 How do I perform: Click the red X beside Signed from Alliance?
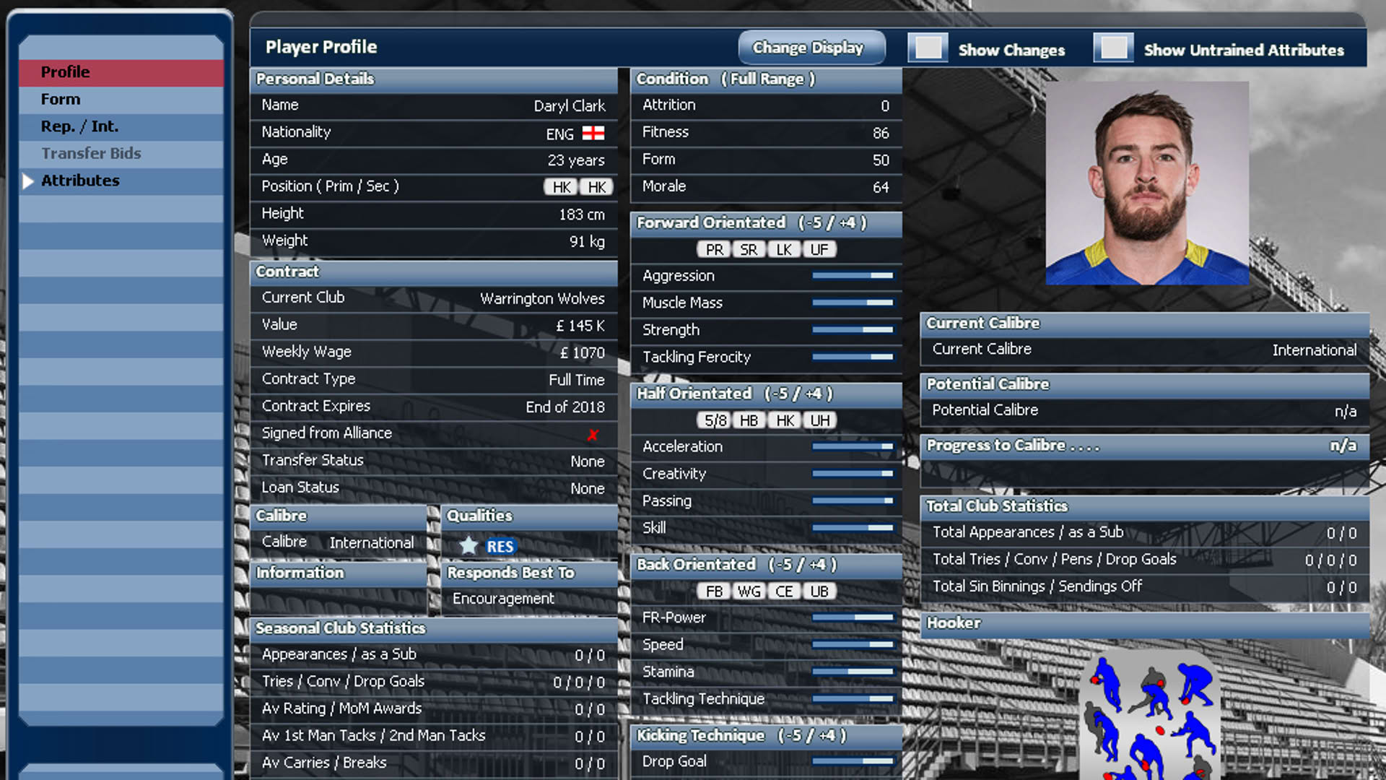coord(593,434)
